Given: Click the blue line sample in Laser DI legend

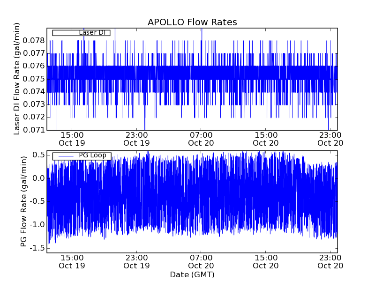Looking at the screenshot, I should (x=66, y=33).
